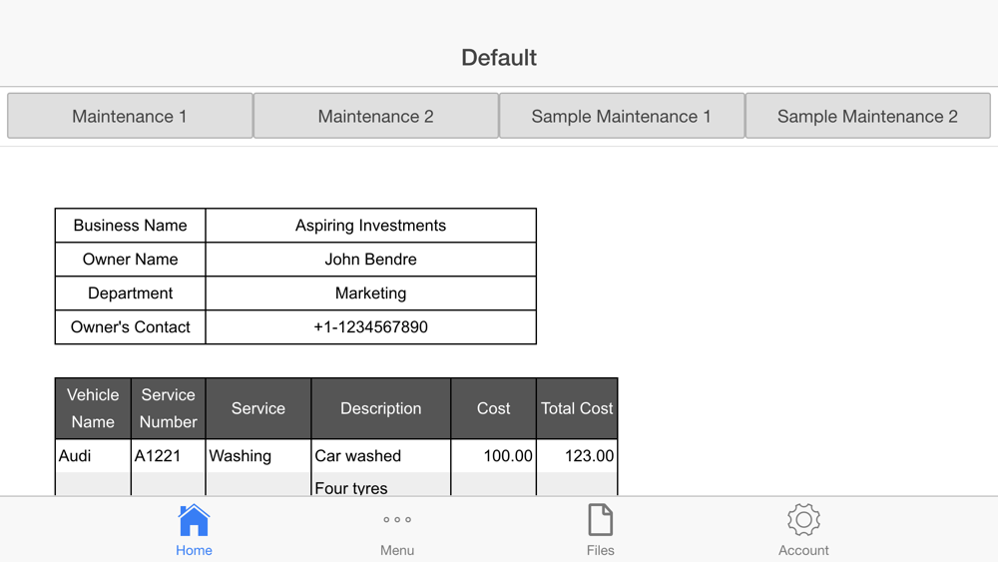This screenshot has width=998, height=562.
Task: Select the John Bendre owner name cell
Action: click(x=370, y=260)
